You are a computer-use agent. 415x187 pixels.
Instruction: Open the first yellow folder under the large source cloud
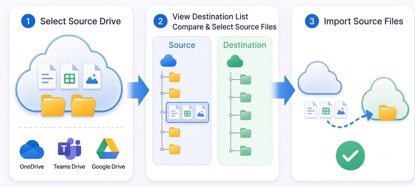(53, 105)
